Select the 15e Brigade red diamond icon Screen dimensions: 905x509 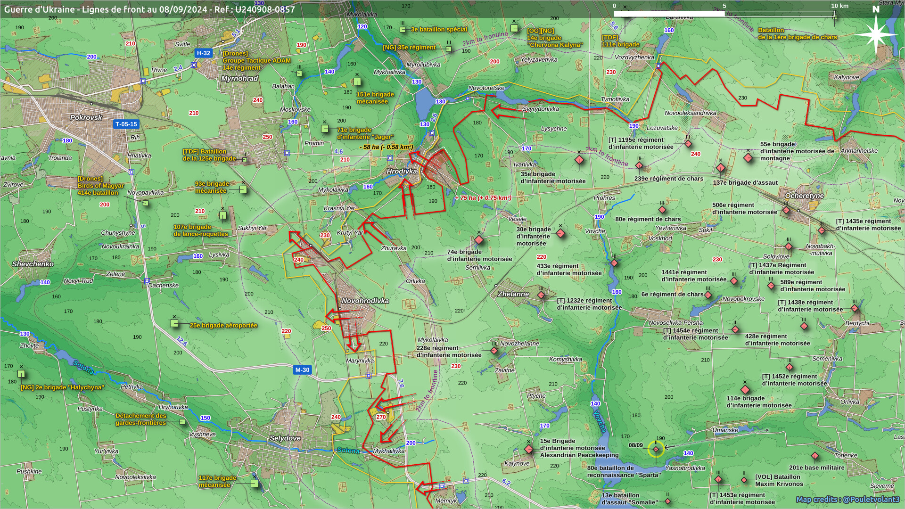pos(529,449)
